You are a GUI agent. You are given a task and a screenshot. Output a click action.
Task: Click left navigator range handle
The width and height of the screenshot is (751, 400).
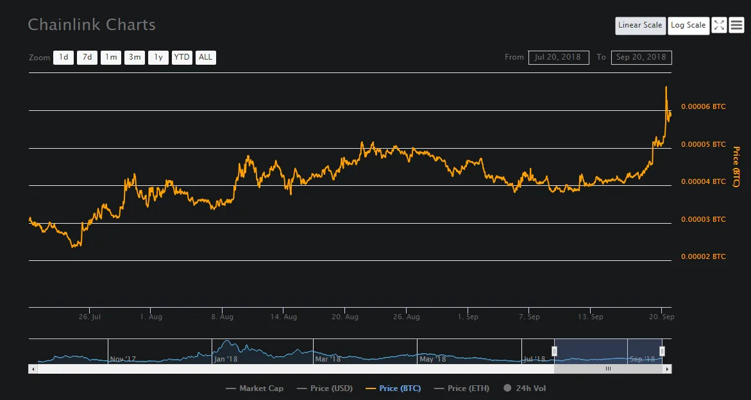point(555,352)
